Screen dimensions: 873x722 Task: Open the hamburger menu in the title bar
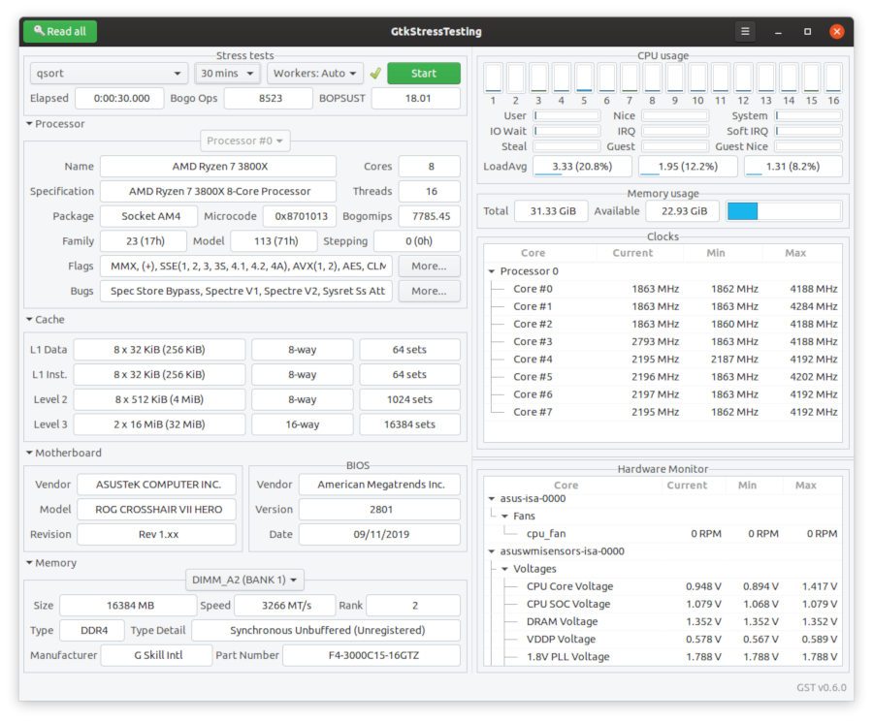[745, 31]
